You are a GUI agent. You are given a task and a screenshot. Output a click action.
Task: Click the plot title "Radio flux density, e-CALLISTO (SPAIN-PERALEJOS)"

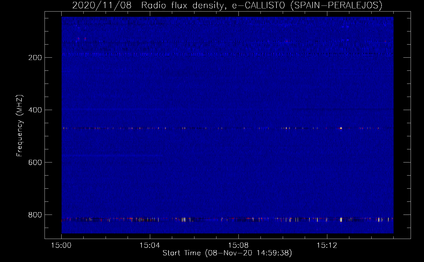click(262, 6)
